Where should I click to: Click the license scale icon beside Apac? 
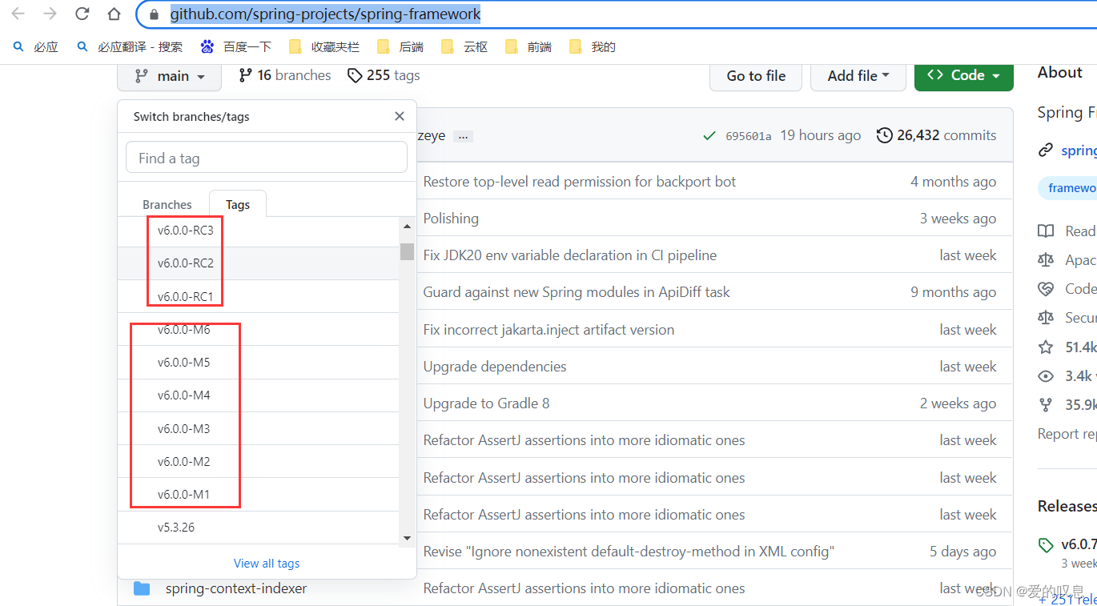coord(1046,260)
